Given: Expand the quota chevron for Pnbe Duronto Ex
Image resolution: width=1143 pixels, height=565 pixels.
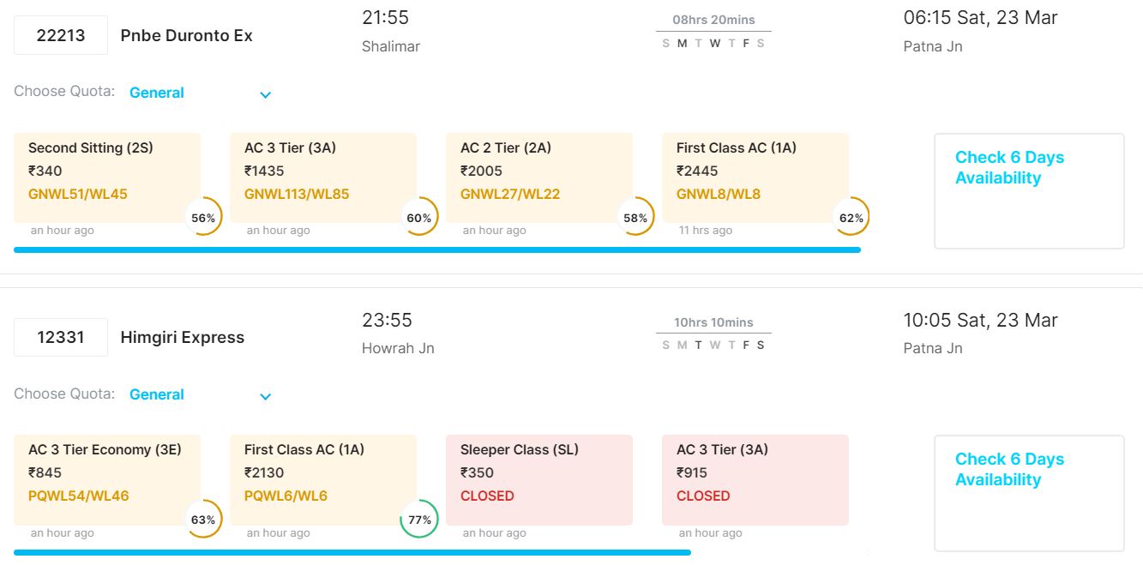Looking at the screenshot, I should [266, 94].
